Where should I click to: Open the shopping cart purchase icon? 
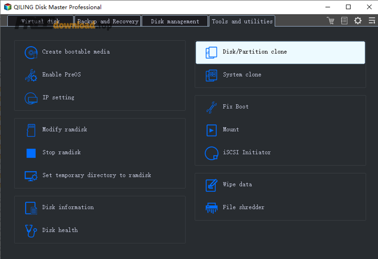click(x=331, y=21)
